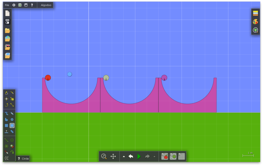Open the folder icon with red glasses
The height and width of the screenshot is (166, 263).
click(7, 47)
